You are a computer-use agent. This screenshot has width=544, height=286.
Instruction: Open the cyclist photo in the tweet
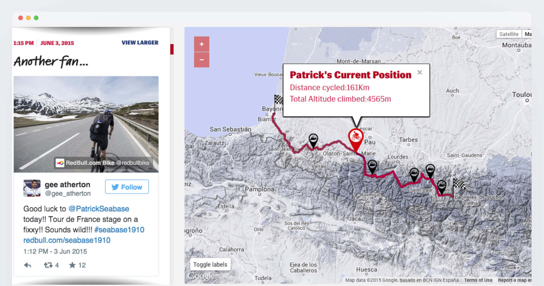click(86, 124)
